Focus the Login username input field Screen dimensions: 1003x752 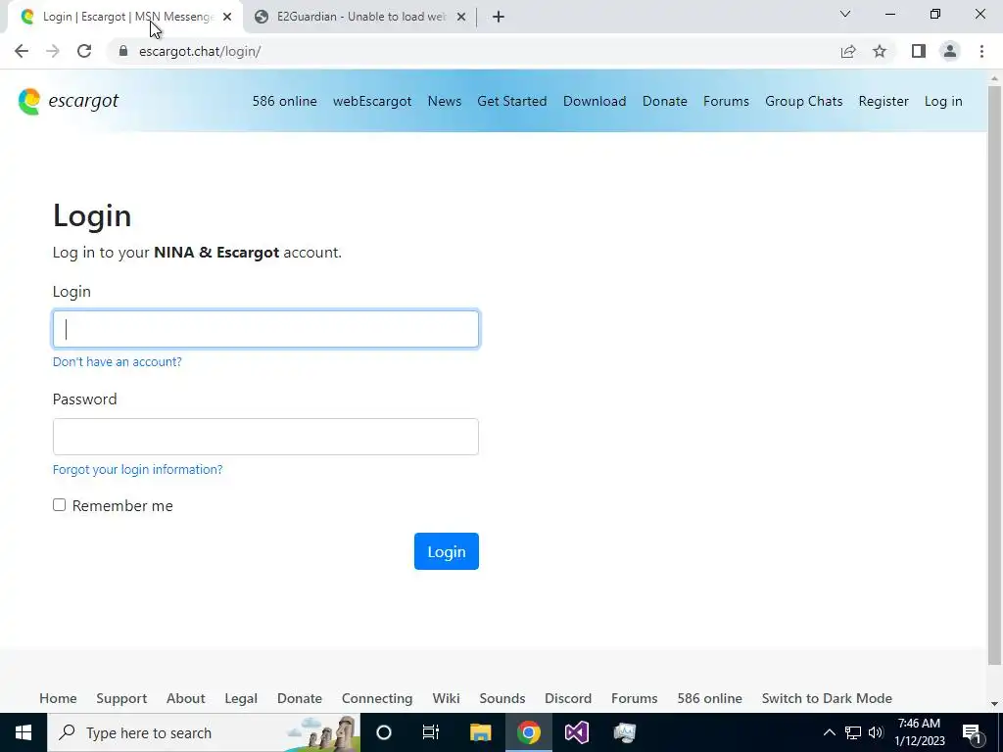coord(265,329)
